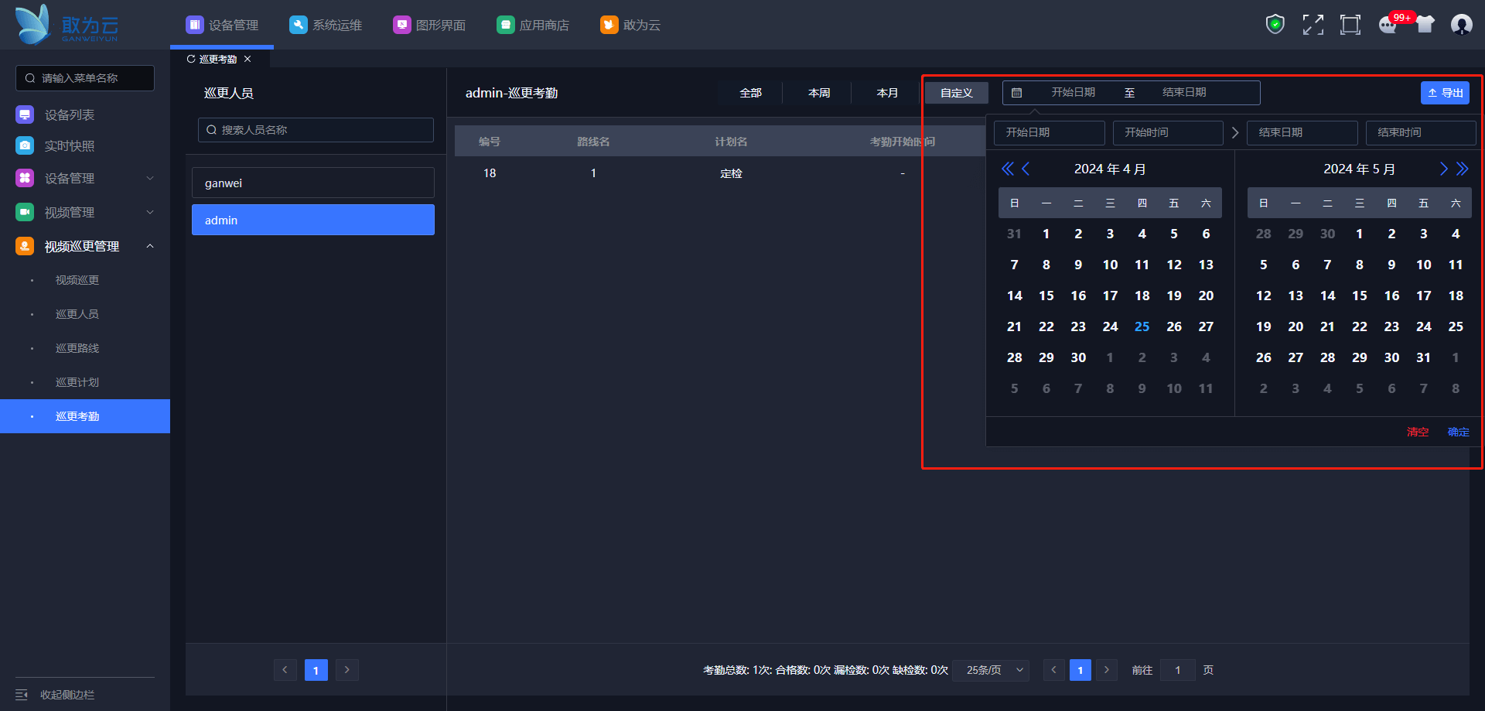This screenshot has height=711, width=1485.
Task: Pick May 31 in the right calendar
Action: [1423, 357]
